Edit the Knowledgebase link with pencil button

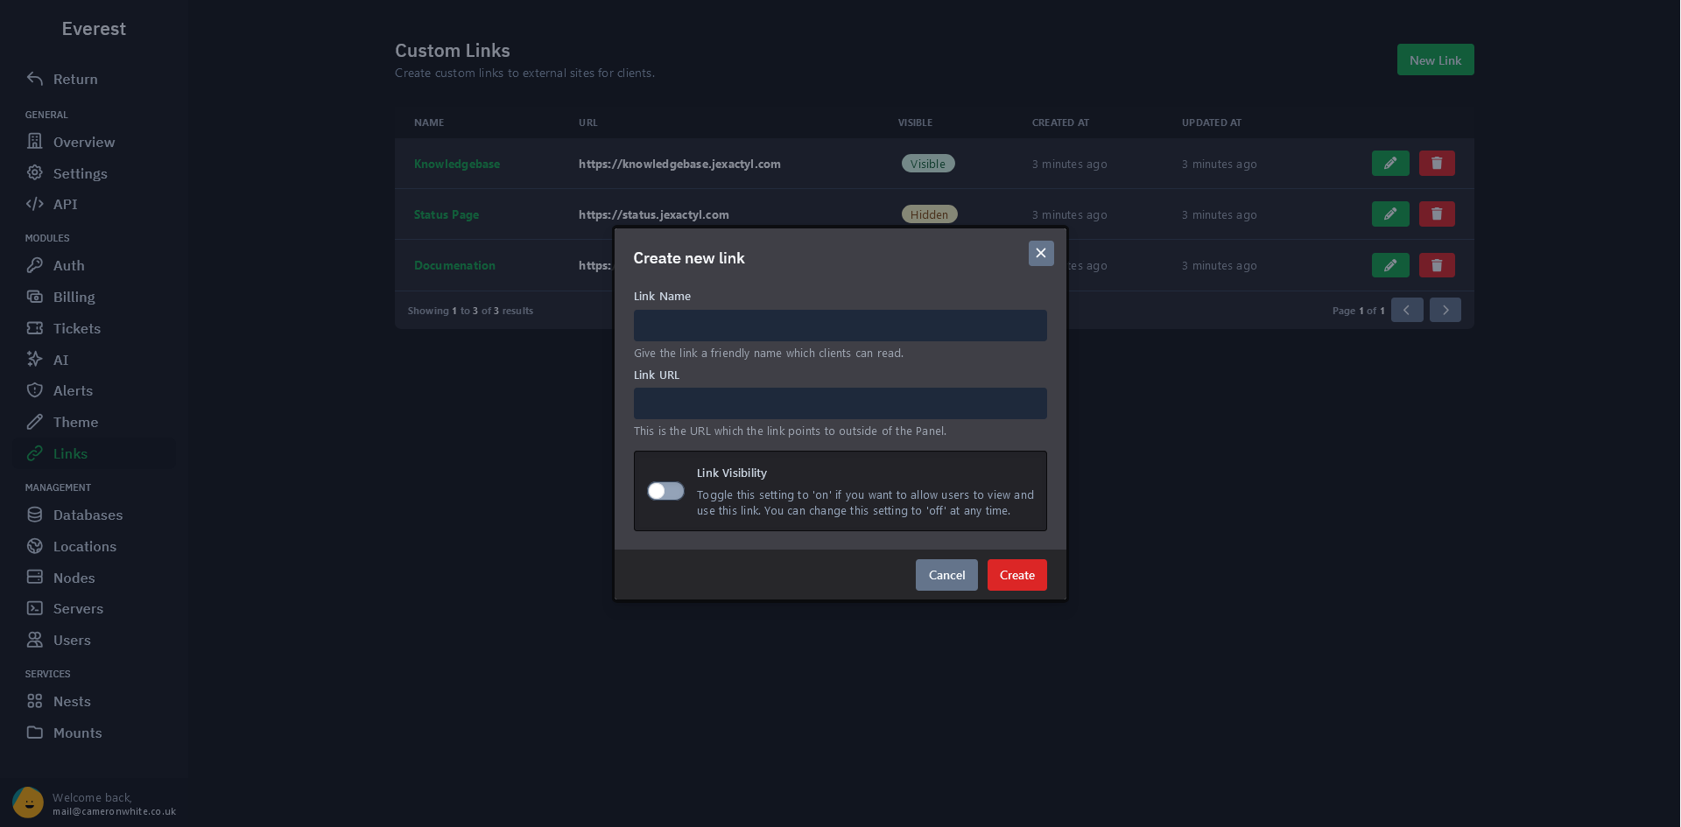coord(1390,164)
